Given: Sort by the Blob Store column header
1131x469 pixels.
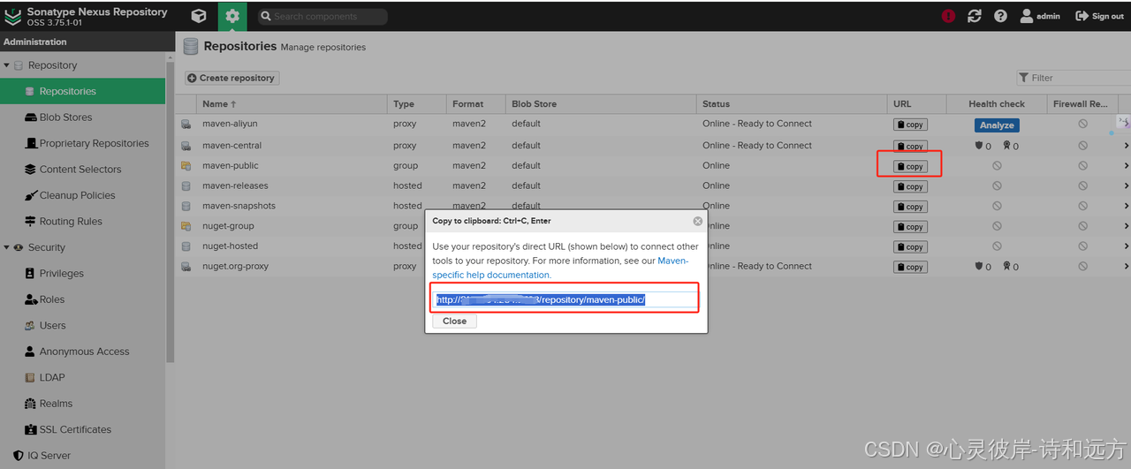Looking at the screenshot, I should [x=601, y=104].
